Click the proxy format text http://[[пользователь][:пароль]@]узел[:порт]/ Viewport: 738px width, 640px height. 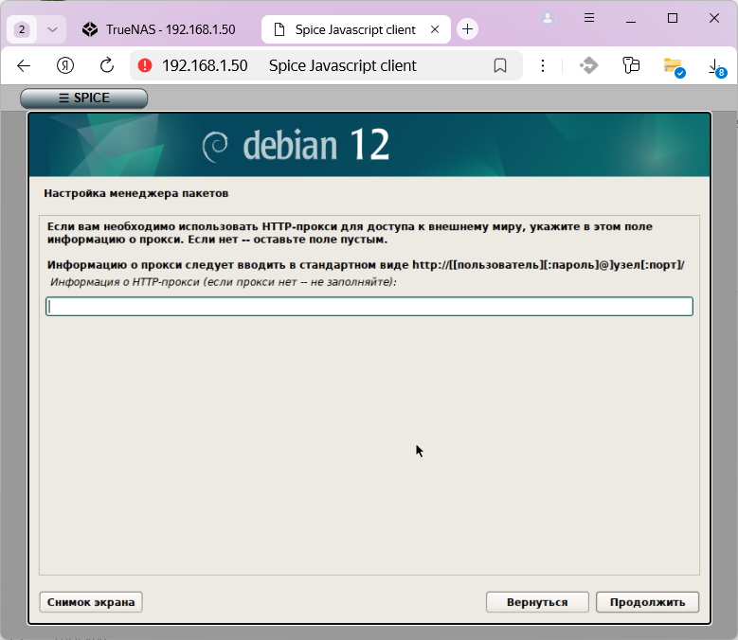point(548,265)
